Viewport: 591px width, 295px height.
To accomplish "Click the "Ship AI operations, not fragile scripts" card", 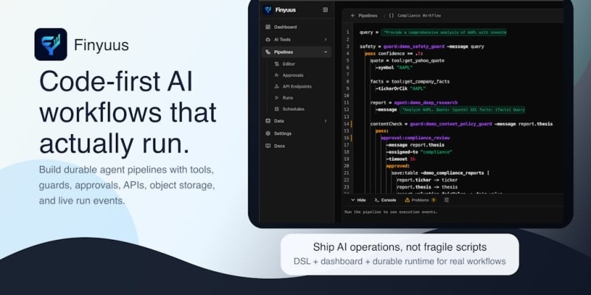I will click(400, 254).
